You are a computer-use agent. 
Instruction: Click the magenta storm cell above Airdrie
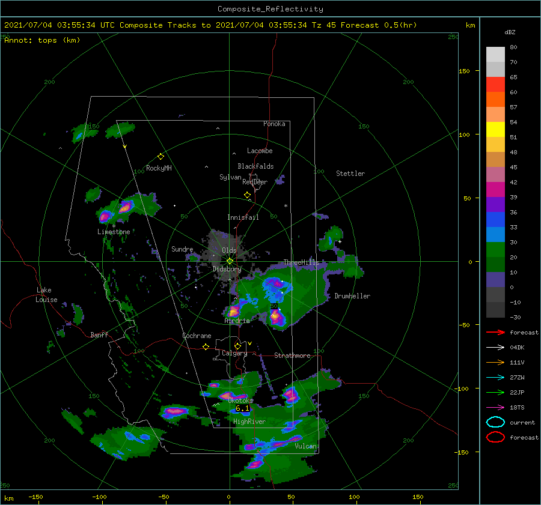pos(234,312)
